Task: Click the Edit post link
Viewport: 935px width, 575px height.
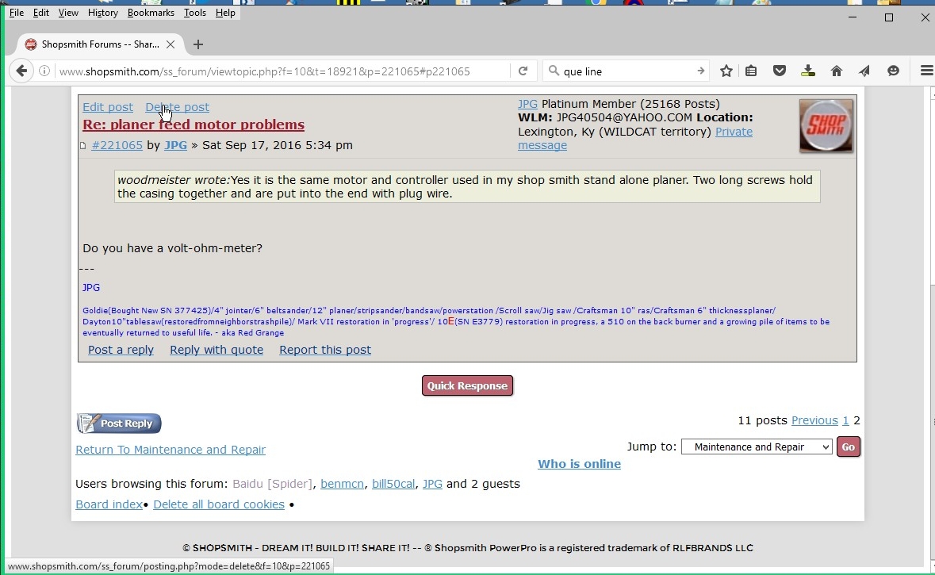Action: click(108, 107)
